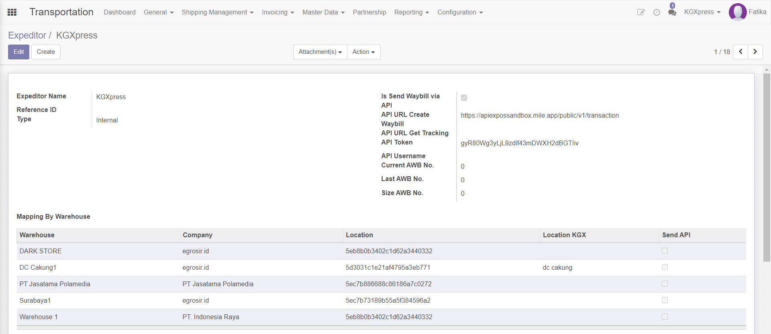
Task: Open the conversations chat icon
Action: tap(672, 12)
